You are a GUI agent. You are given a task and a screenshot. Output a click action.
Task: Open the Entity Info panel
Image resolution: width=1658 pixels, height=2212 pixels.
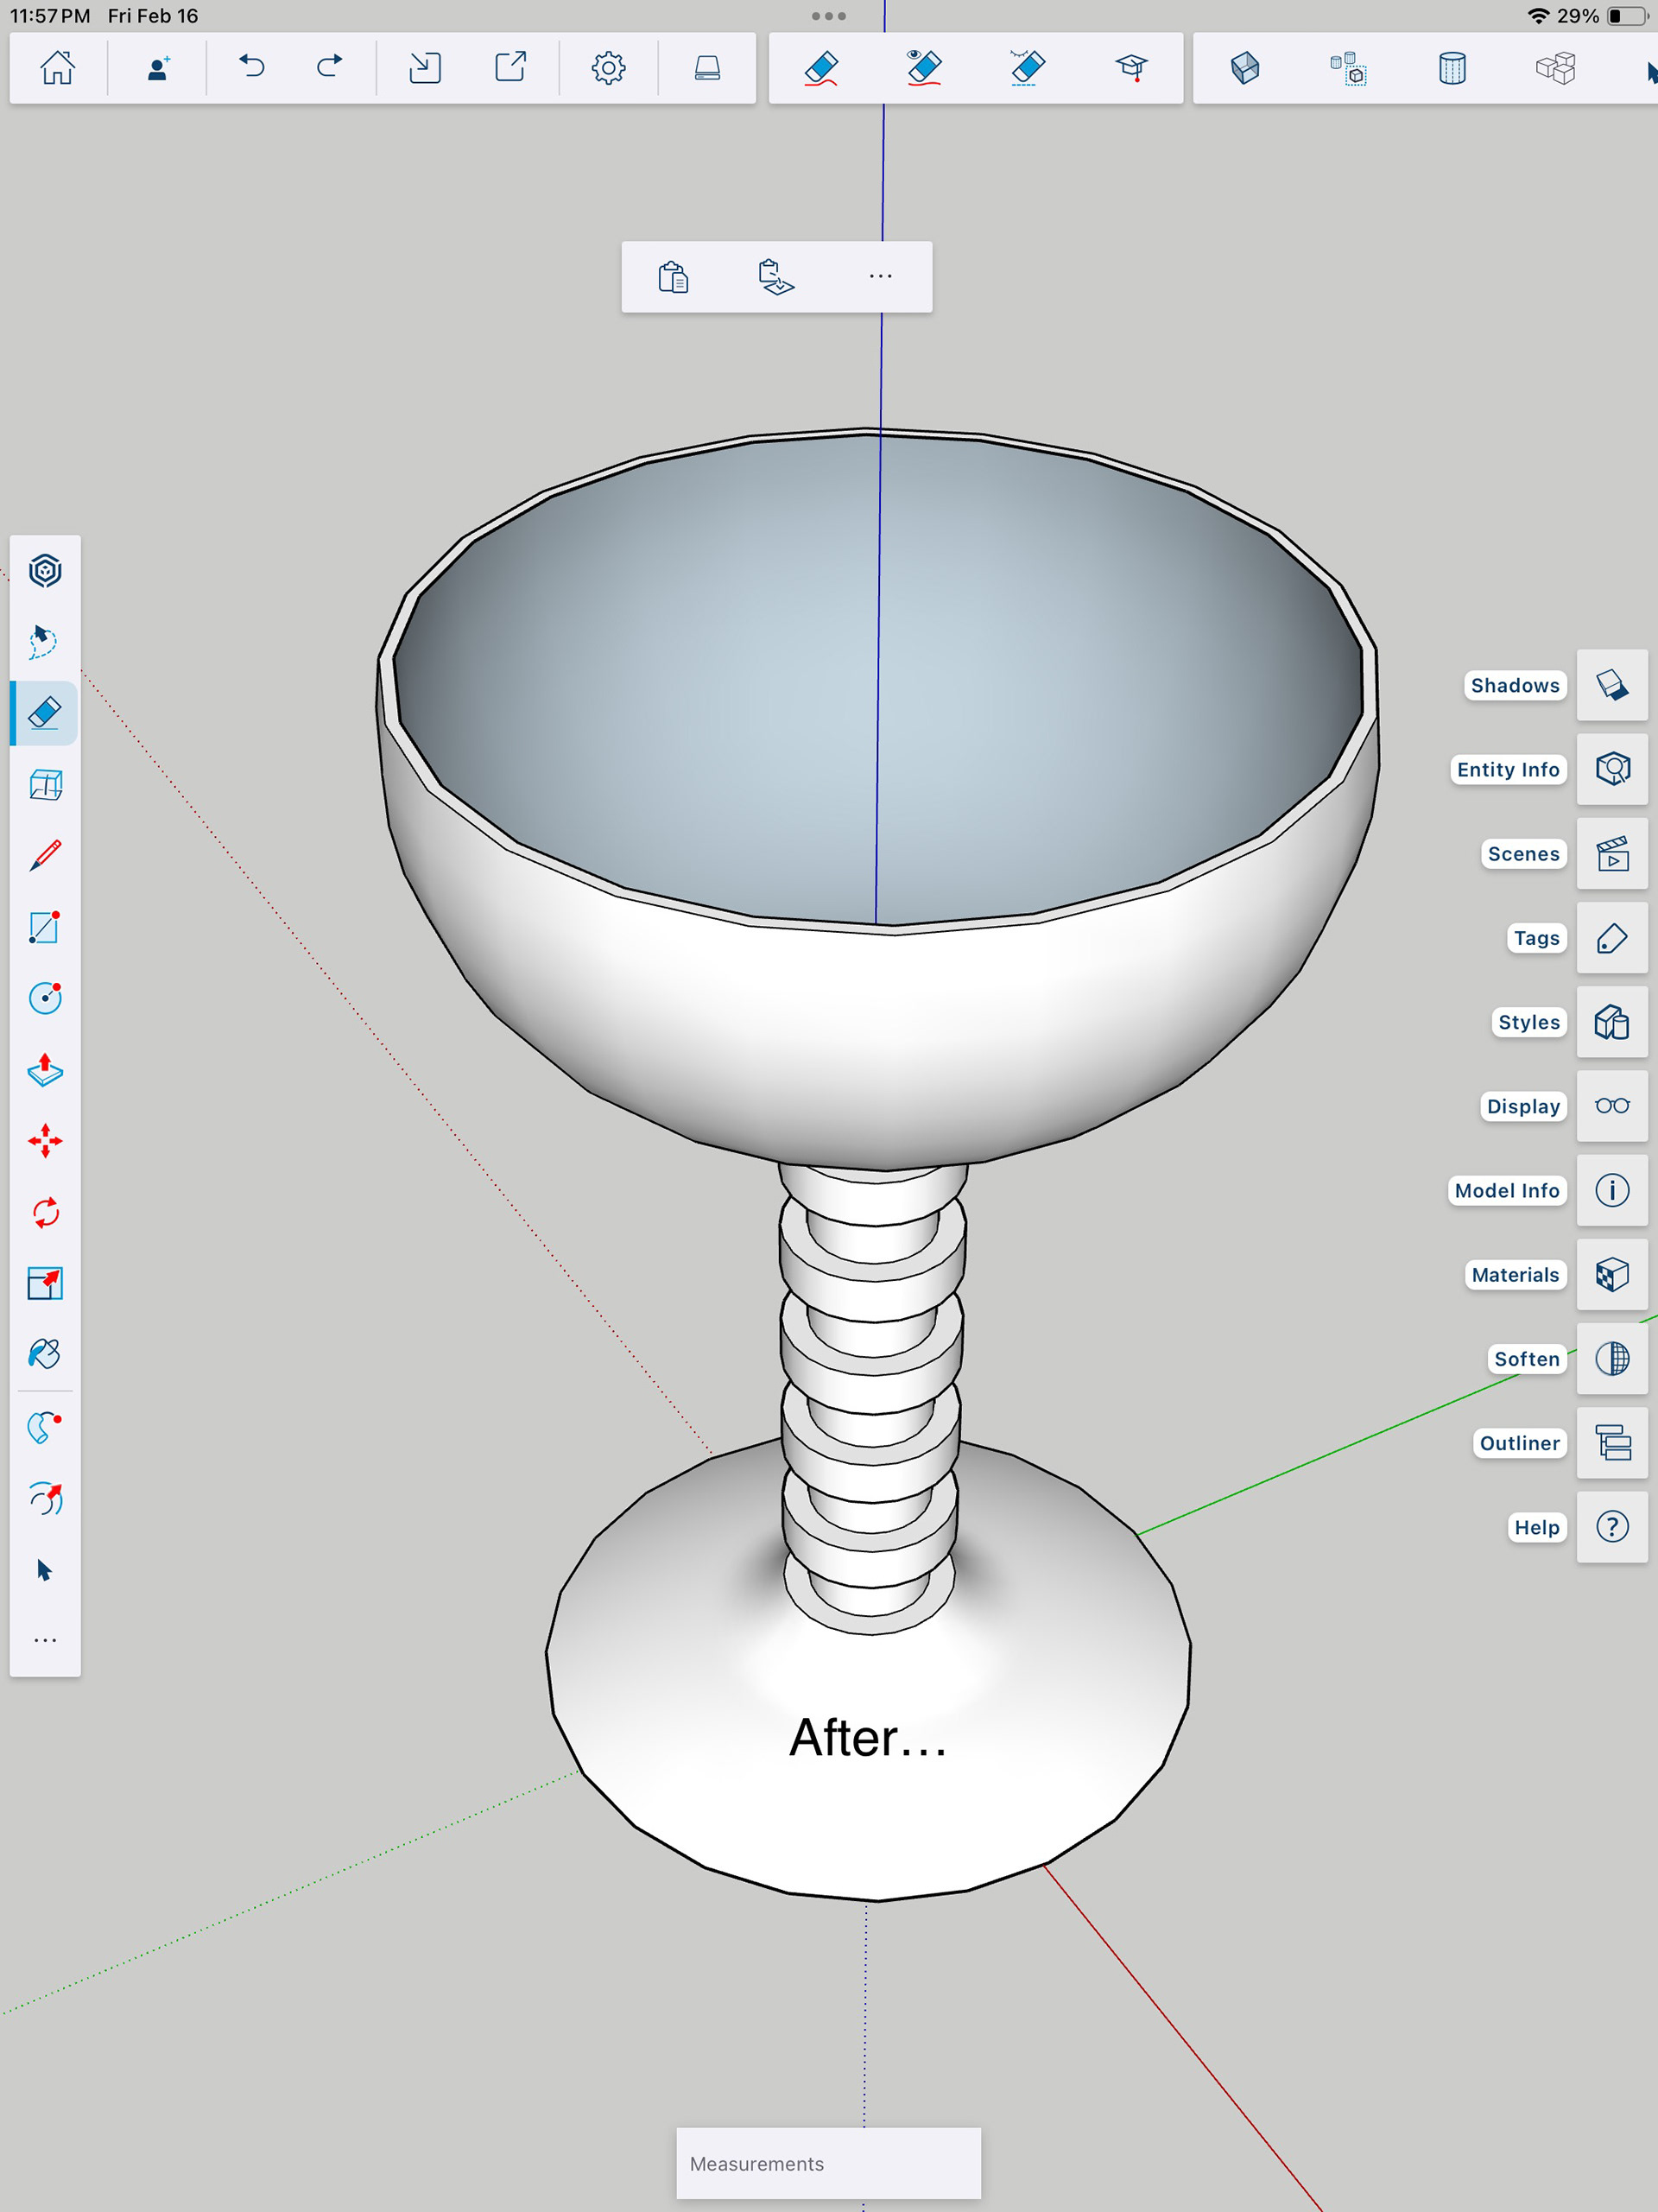click(1612, 769)
